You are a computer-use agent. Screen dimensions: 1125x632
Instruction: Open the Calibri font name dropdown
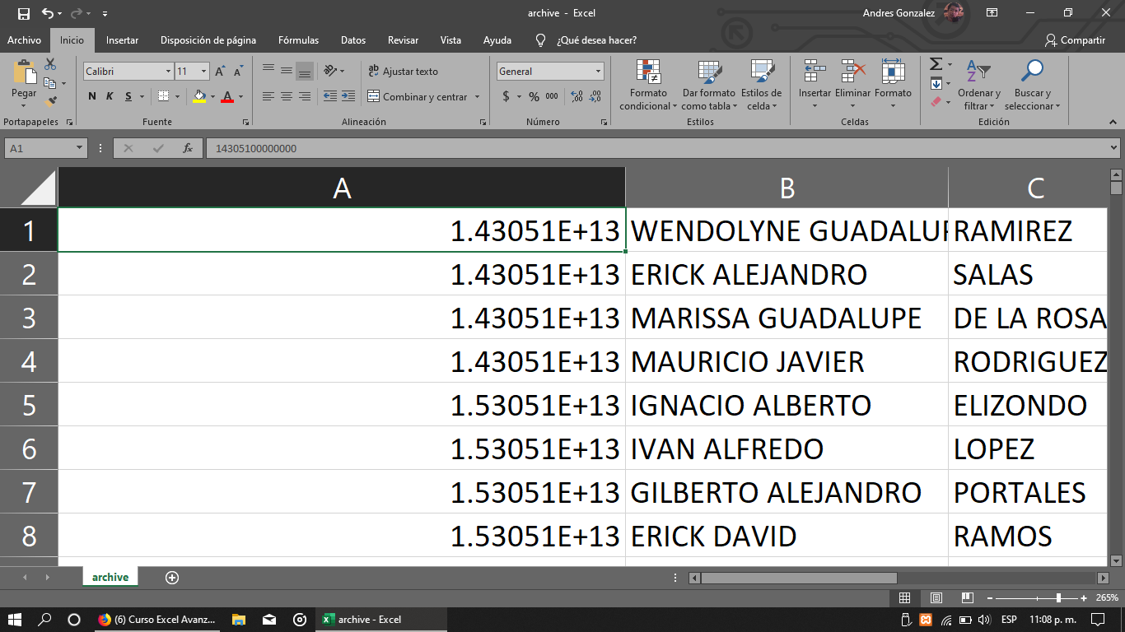168,72
